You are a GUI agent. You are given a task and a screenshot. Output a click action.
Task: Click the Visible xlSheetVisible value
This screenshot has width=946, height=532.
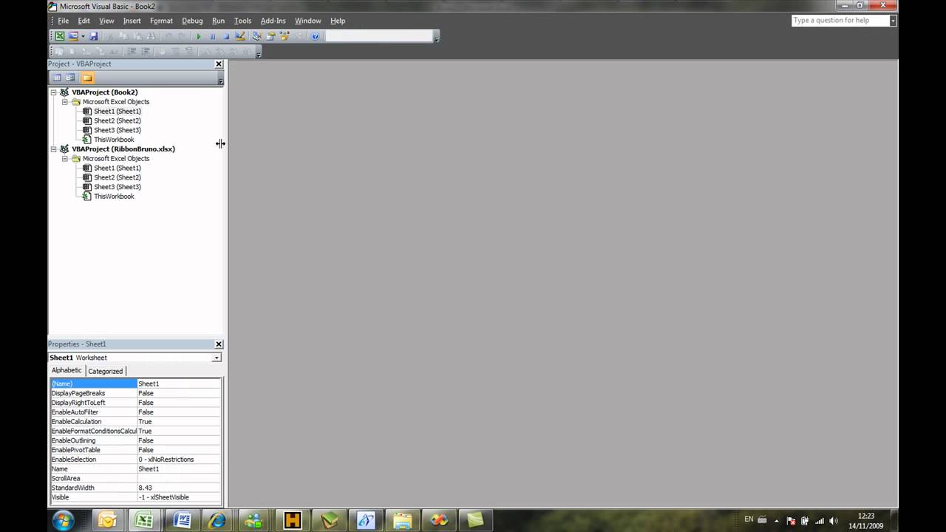pos(179,497)
